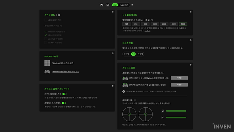234x132 pixels.
Task: Click the left joystick WASD gamepad icon
Action: [x=125, y=78]
